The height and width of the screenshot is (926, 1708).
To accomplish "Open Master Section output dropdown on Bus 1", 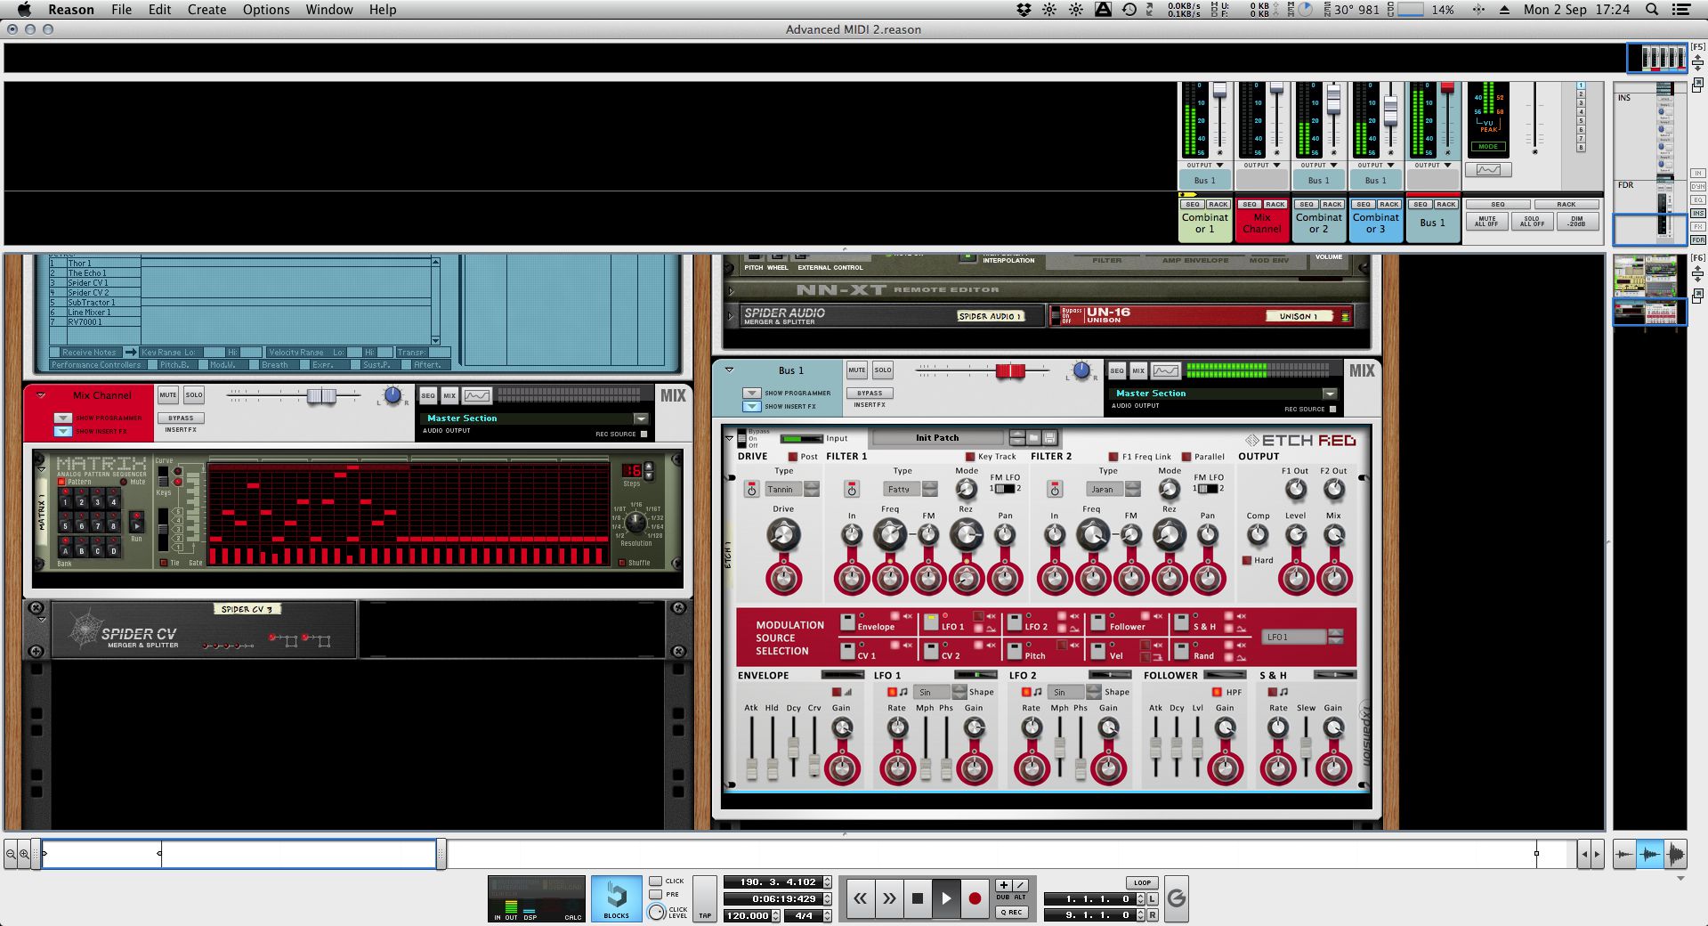I will (x=1330, y=394).
